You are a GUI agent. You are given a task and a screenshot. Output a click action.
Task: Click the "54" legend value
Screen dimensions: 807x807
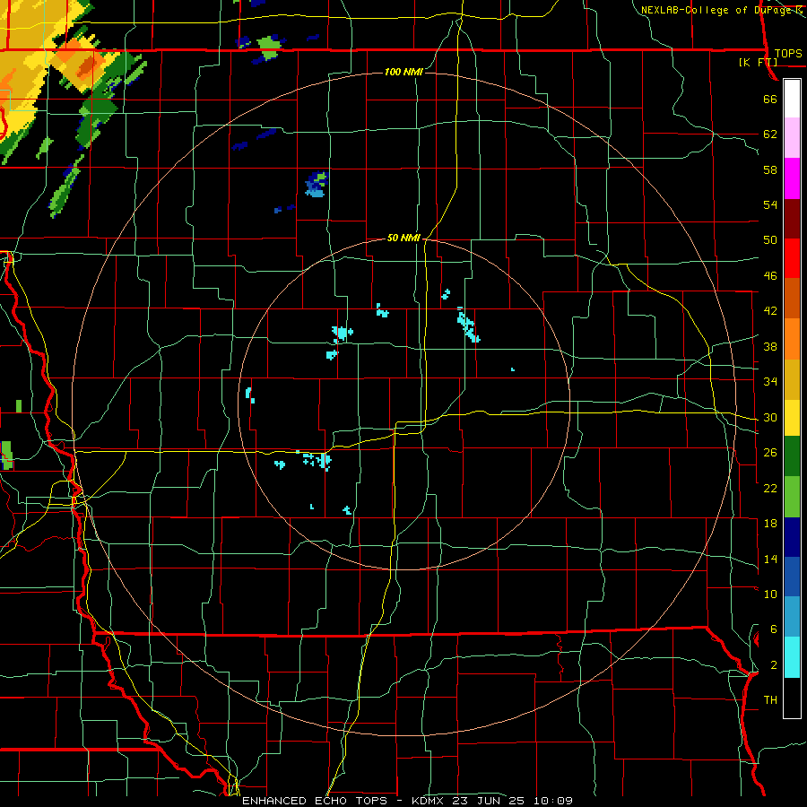tap(770, 204)
